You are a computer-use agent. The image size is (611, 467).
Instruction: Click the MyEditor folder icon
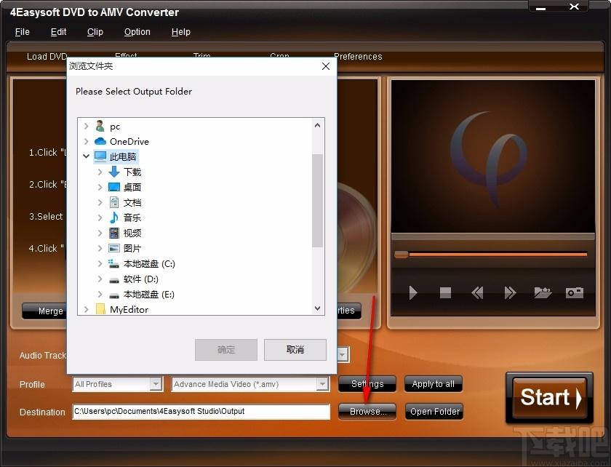100,309
